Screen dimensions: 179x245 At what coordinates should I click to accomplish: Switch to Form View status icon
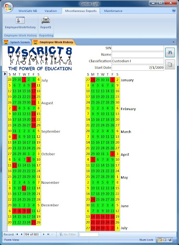coord(160,240)
